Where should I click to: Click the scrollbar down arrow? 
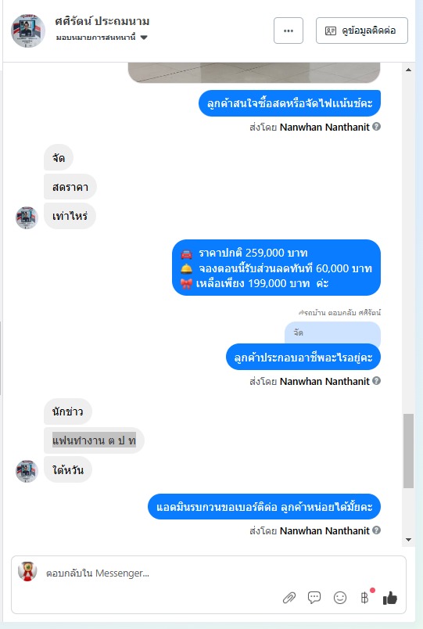409,540
